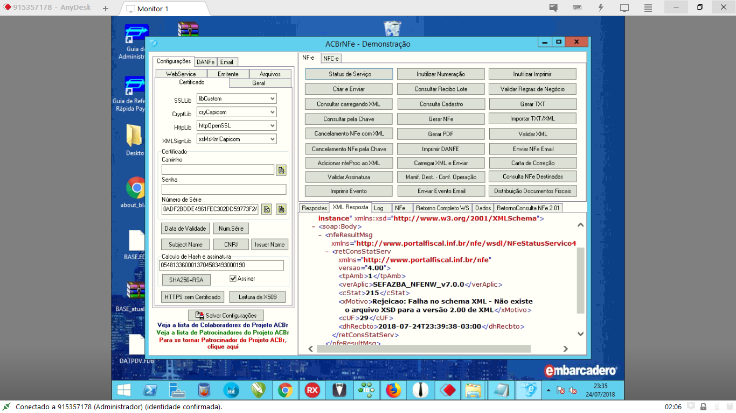736x413 pixels.
Task: Click the XML response scroll-down arrow
Action: [x=580, y=334]
